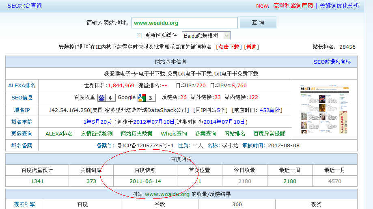
Task: Open the 流量利器词库网 link
Action: (292, 6)
